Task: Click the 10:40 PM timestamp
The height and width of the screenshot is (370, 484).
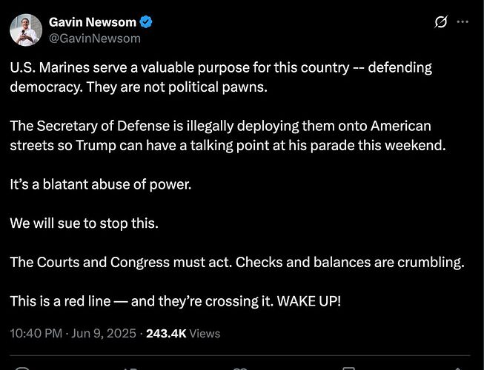Action: click(36, 333)
